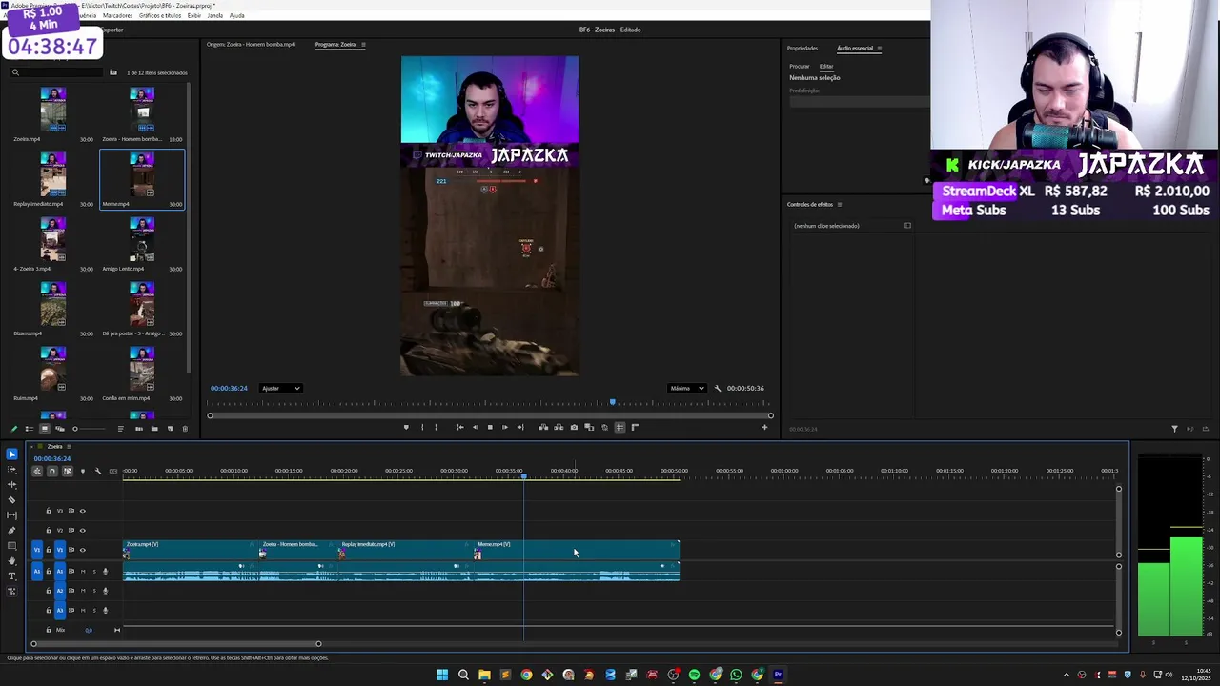Viewport: 1220px width, 686px height.
Task: Add a marker in the timeline header
Action: (82, 471)
